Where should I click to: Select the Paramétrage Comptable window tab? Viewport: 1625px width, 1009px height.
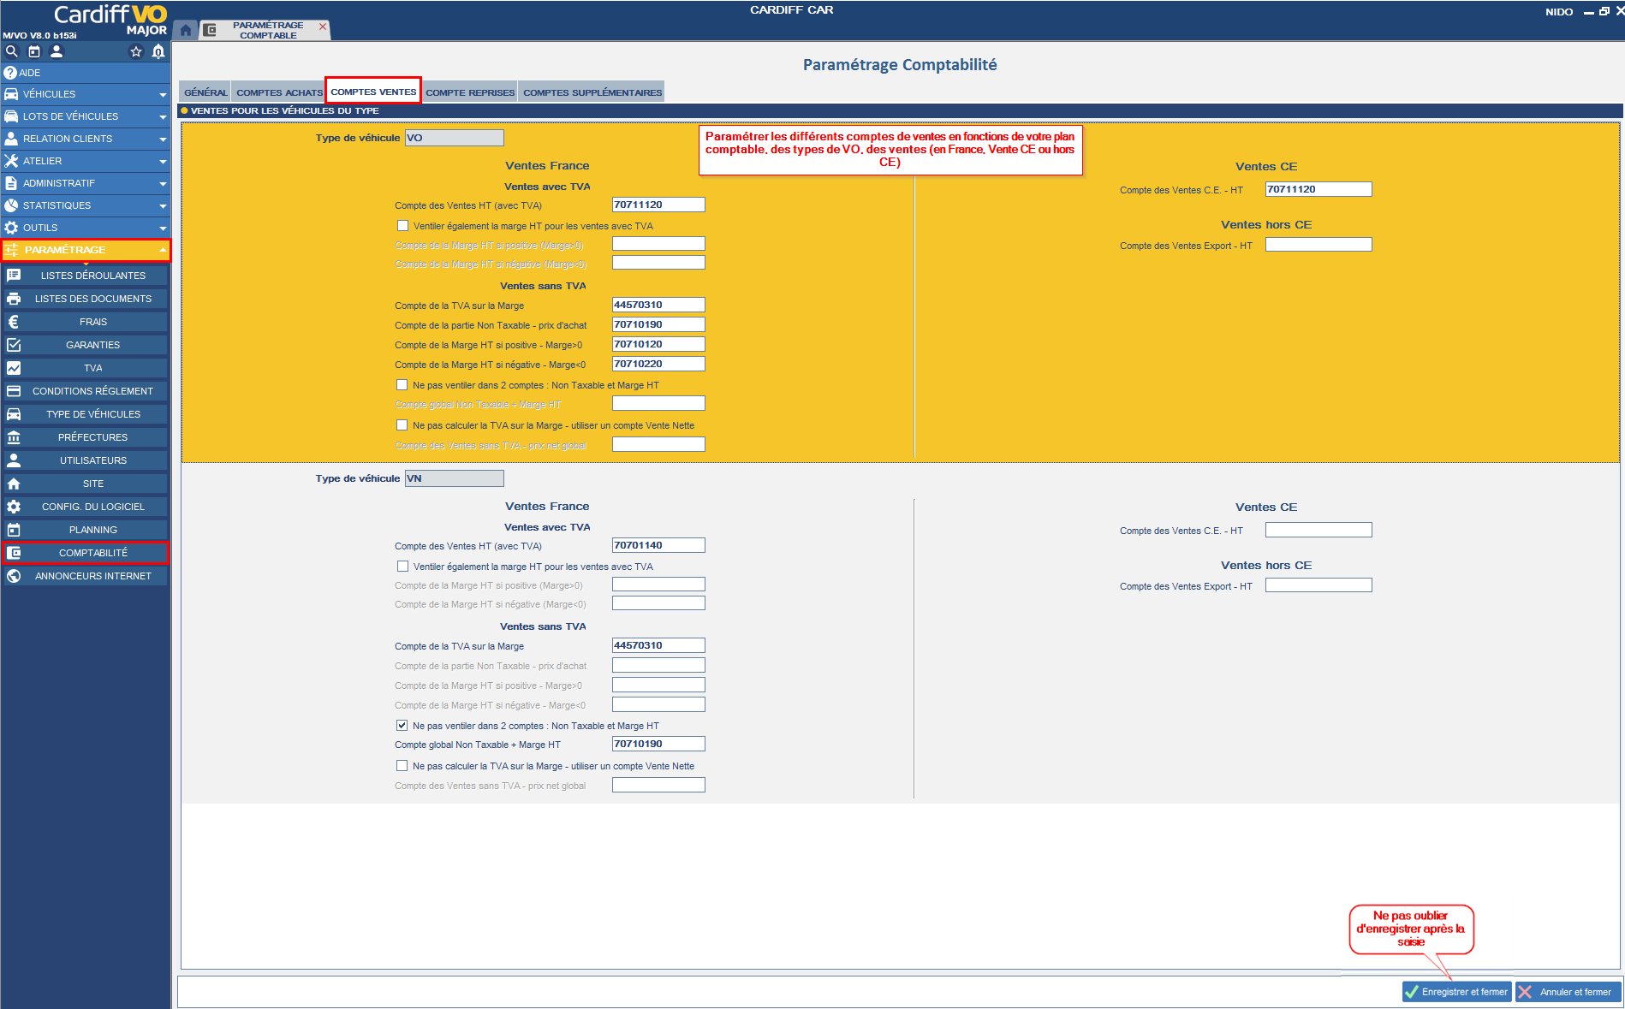[267, 30]
